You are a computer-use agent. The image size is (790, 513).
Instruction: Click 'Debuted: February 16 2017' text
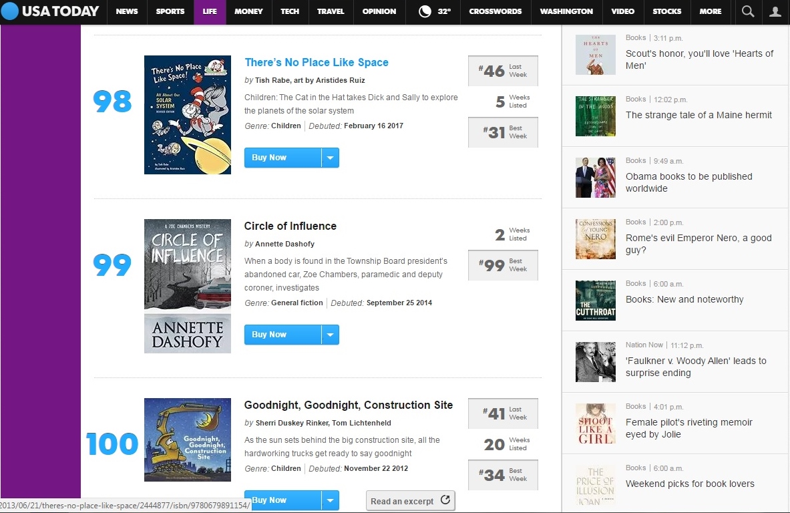coord(356,126)
